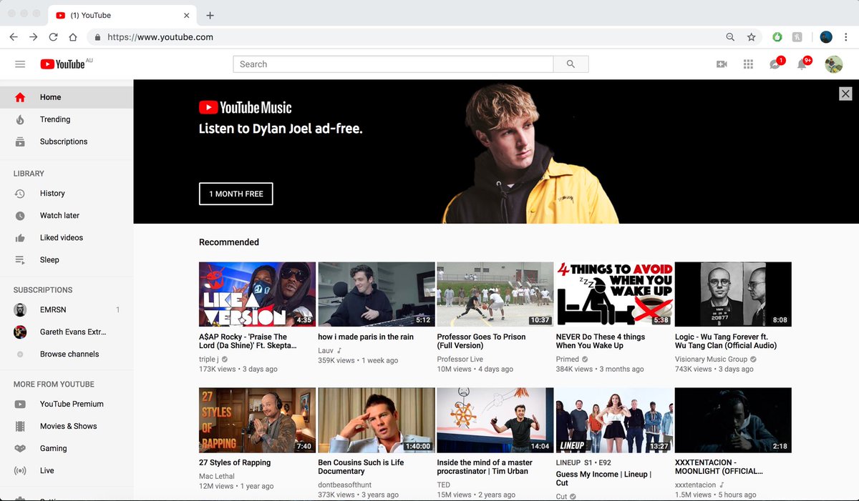Open the upload video camera icon

pyautogui.click(x=722, y=64)
